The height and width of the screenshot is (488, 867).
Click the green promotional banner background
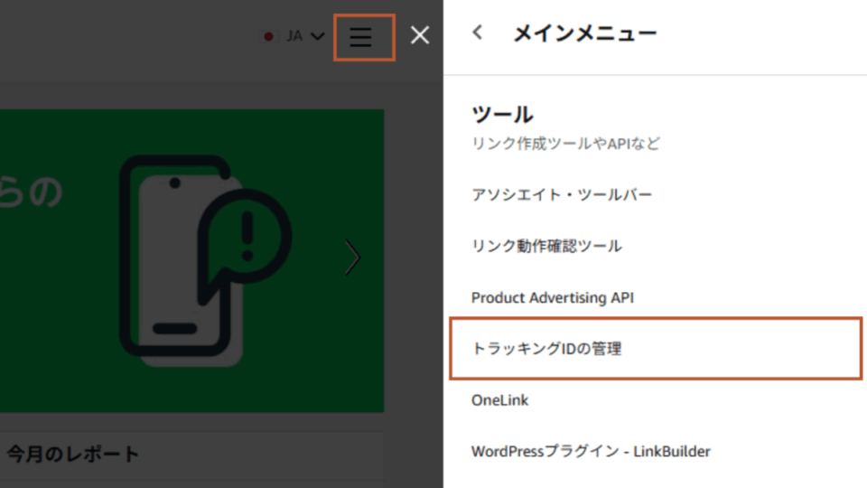(x=72, y=343)
